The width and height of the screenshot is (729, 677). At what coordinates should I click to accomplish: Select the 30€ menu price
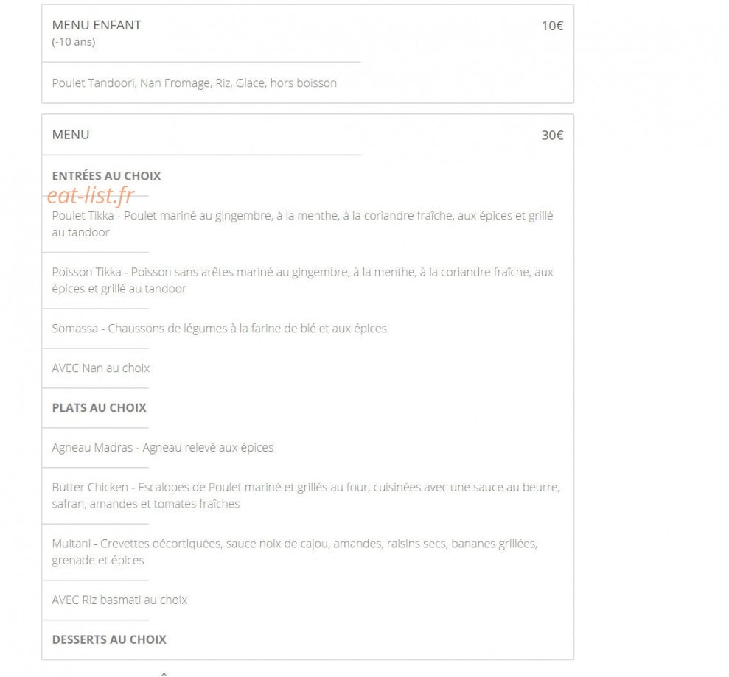pos(552,136)
